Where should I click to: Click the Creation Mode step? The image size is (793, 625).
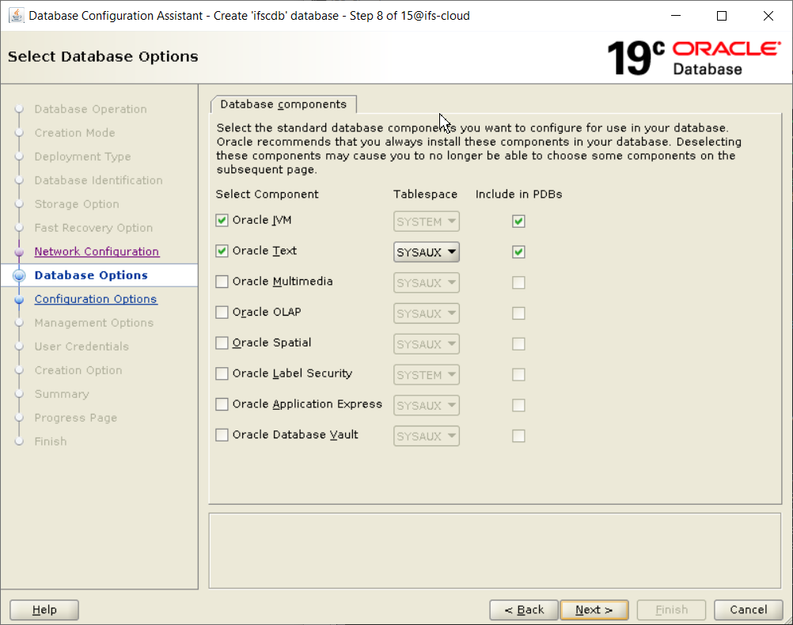click(75, 133)
